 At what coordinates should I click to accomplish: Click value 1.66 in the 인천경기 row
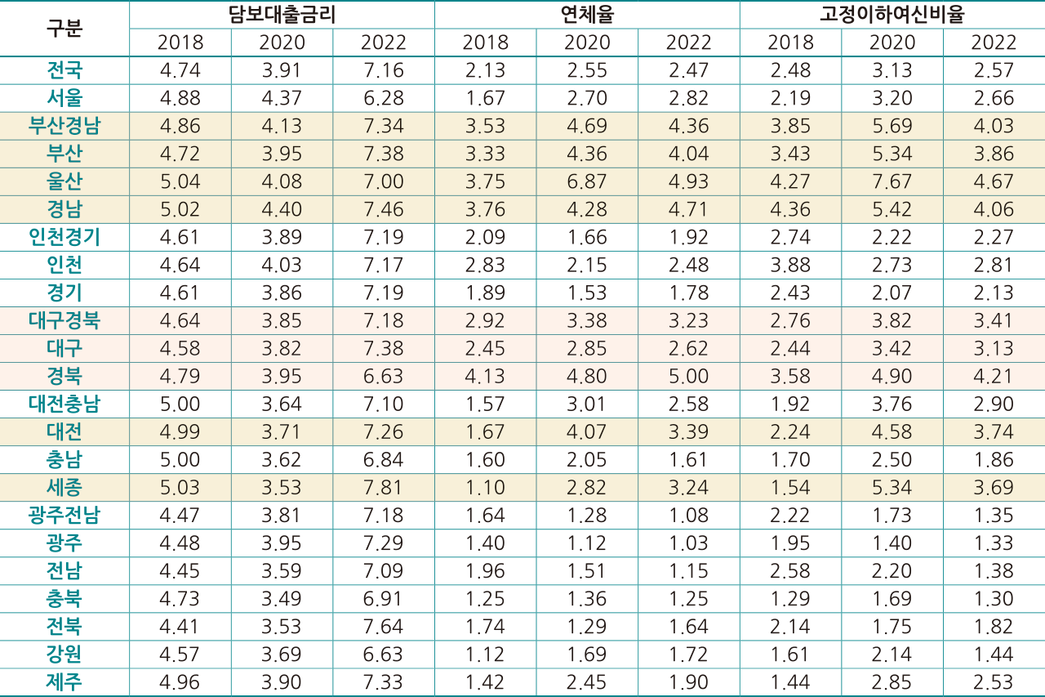tap(587, 237)
